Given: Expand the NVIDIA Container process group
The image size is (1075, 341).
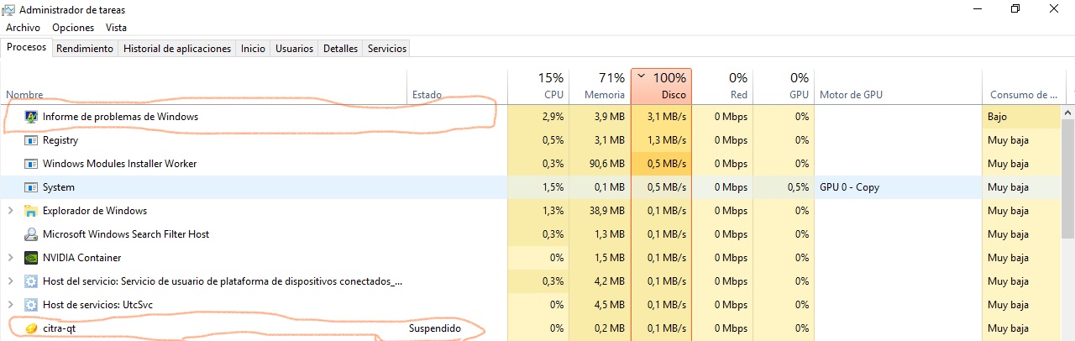Looking at the screenshot, I should (10, 258).
